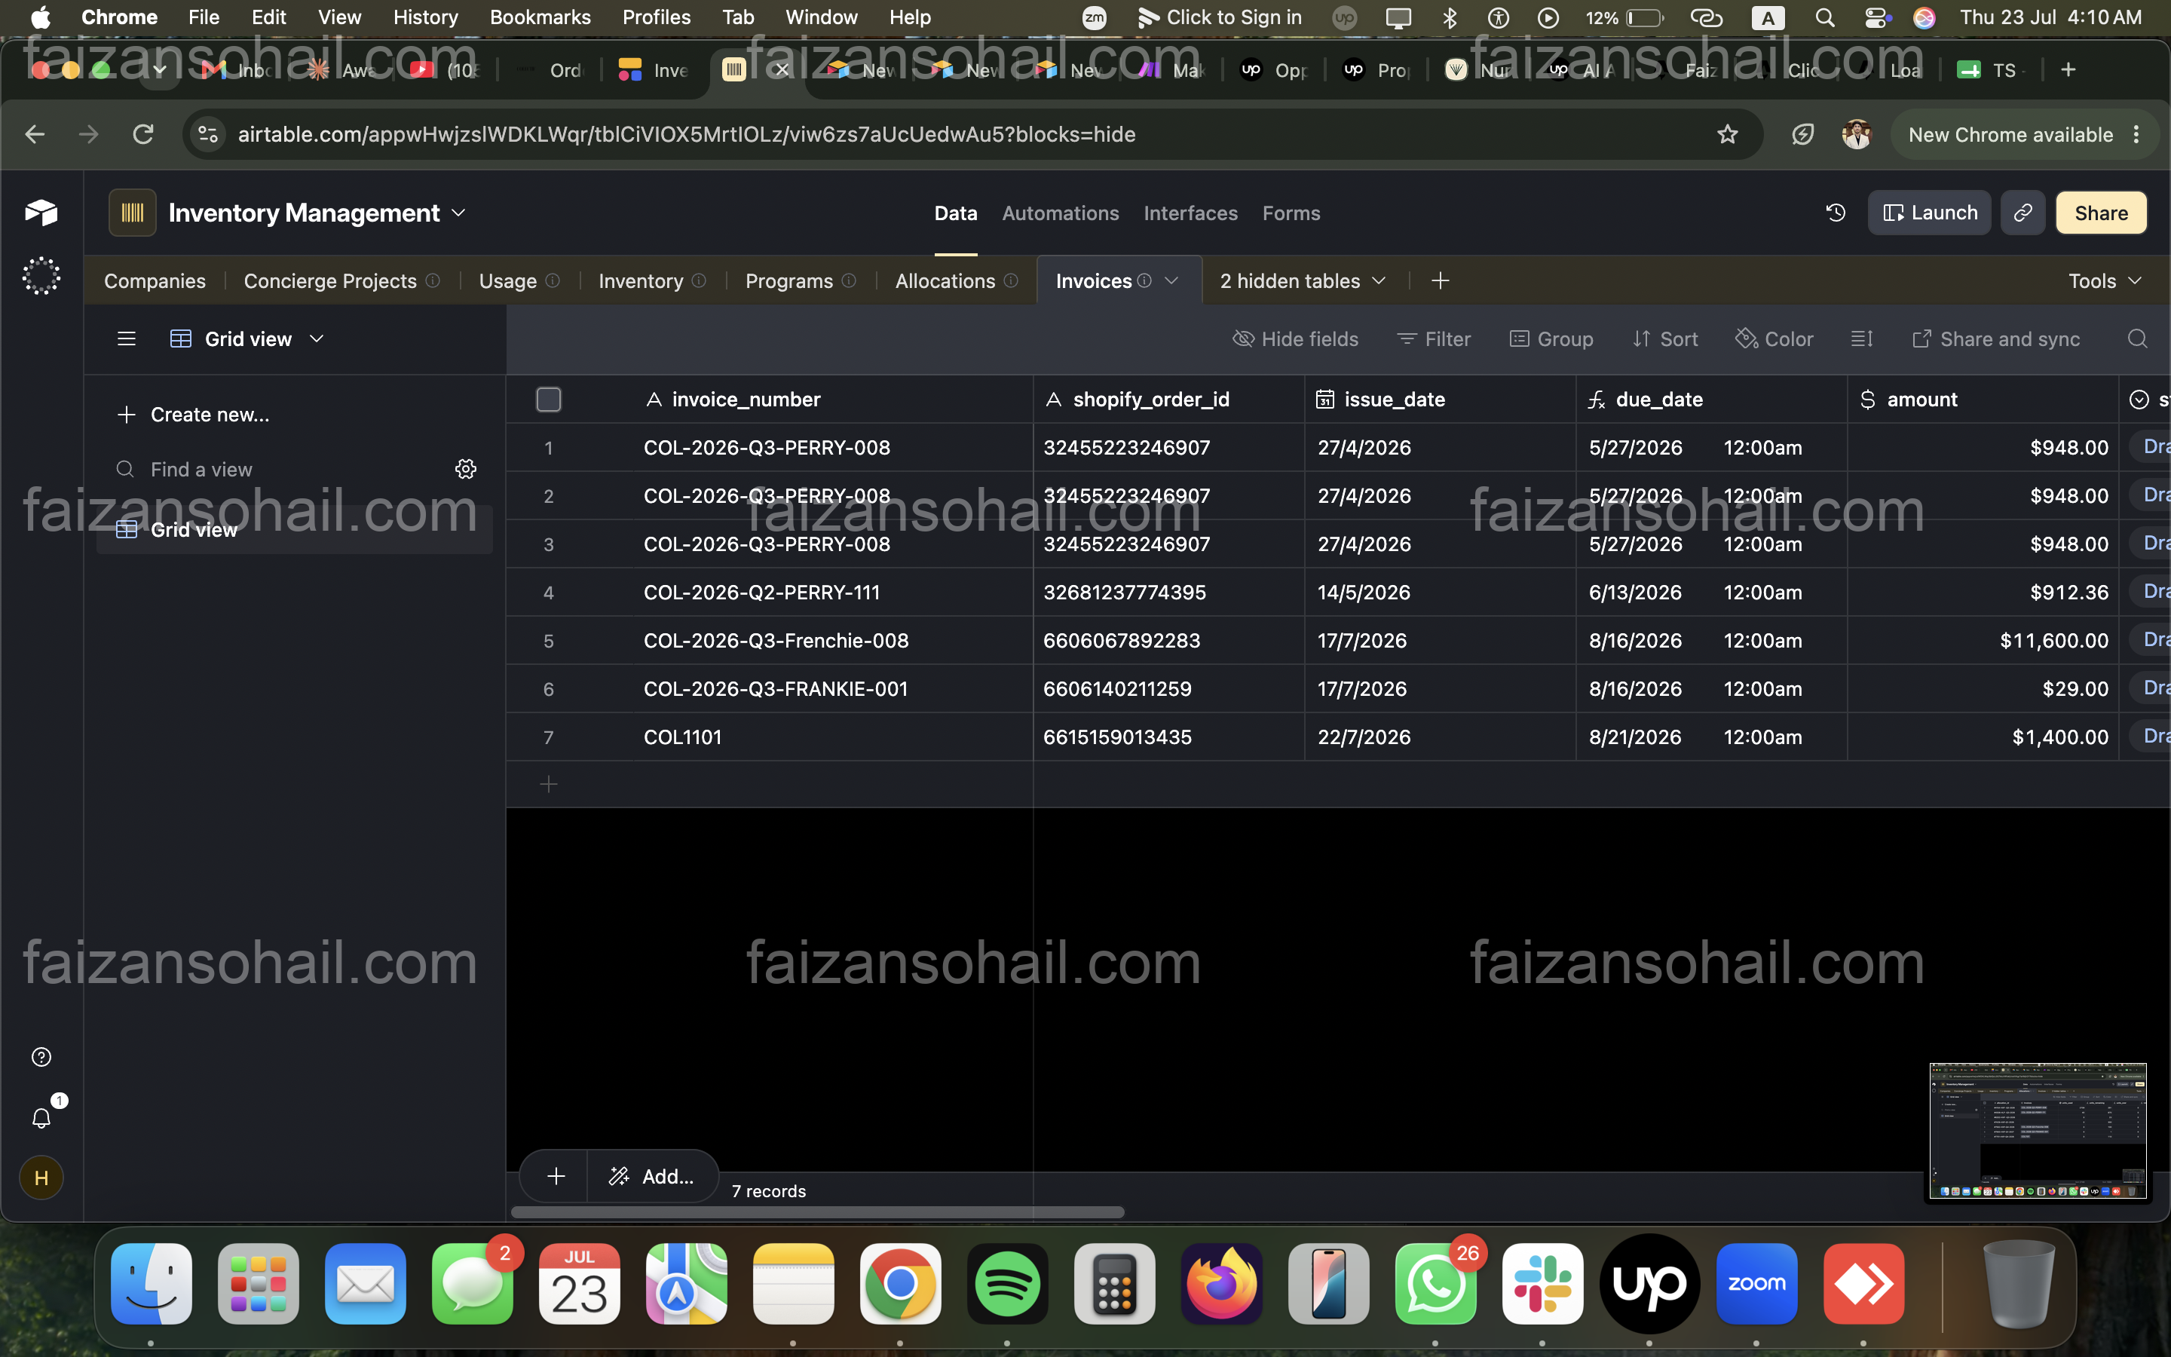This screenshot has width=2171, height=1357.
Task: Switch to the Automations tab
Action: pos(1061,213)
